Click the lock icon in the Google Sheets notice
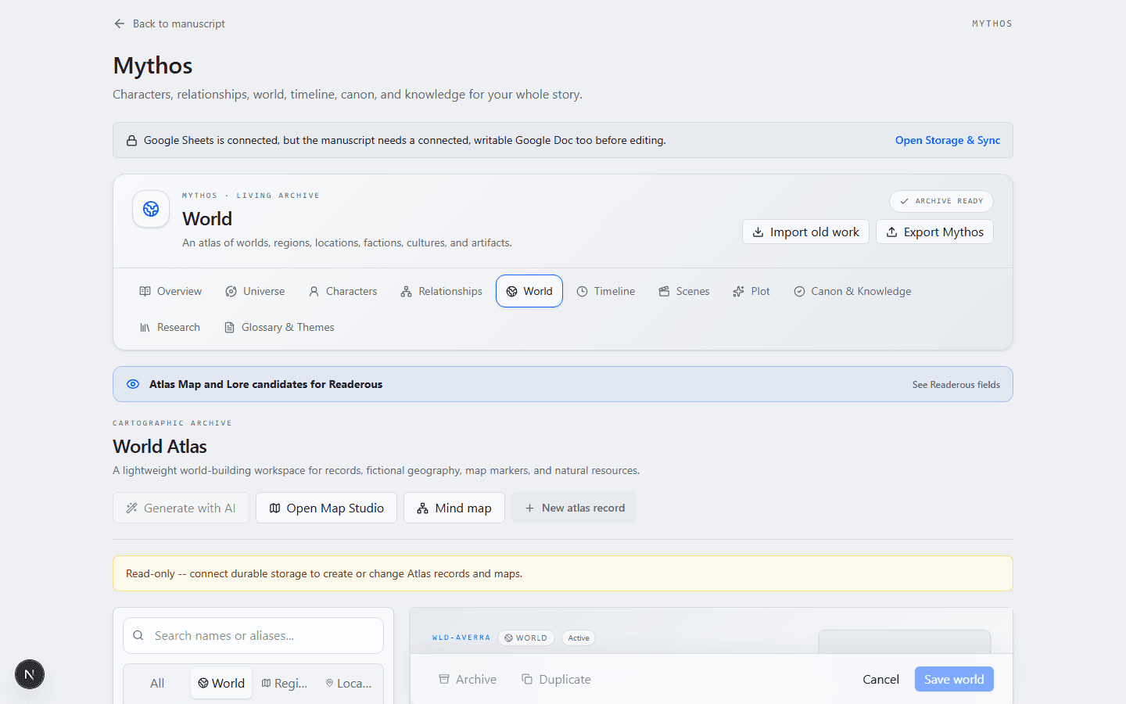The width and height of the screenshot is (1126, 704). (132, 141)
